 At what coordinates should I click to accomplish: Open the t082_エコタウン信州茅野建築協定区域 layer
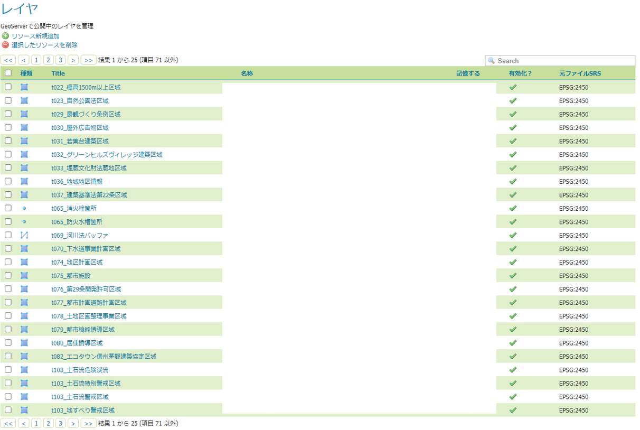pyautogui.click(x=103, y=357)
